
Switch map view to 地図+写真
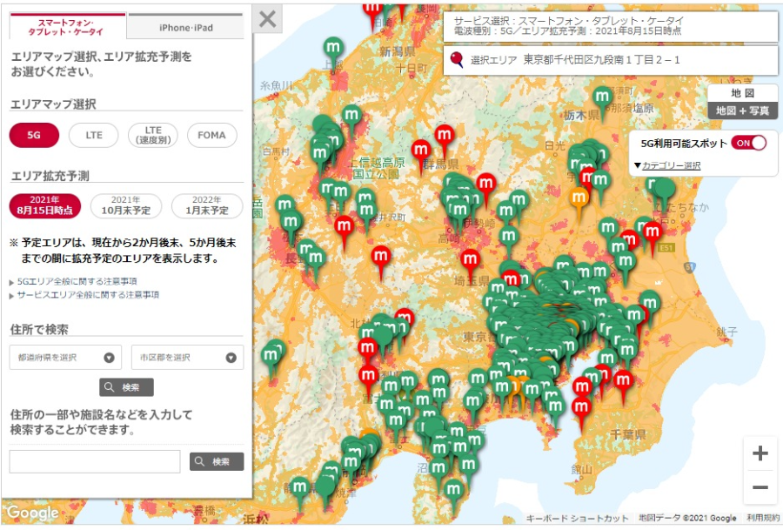pyautogui.click(x=743, y=111)
